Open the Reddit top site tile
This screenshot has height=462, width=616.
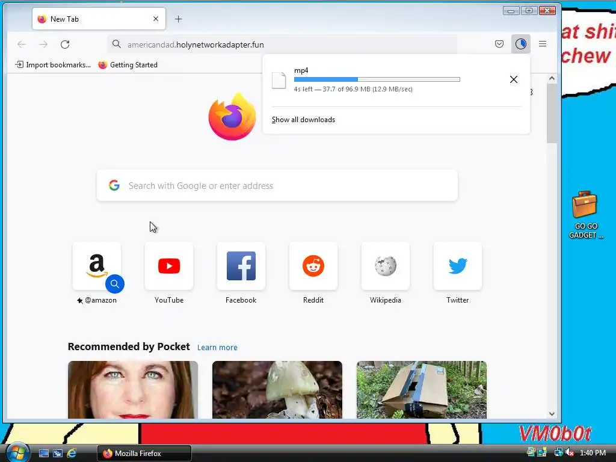click(x=313, y=266)
